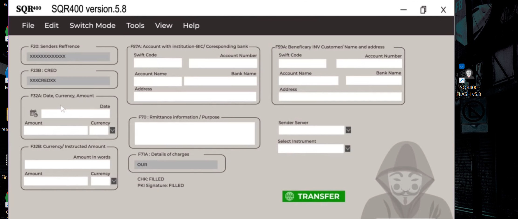This screenshot has height=219, width=518.
Task: Open the View menu
Action: (164, 26)
